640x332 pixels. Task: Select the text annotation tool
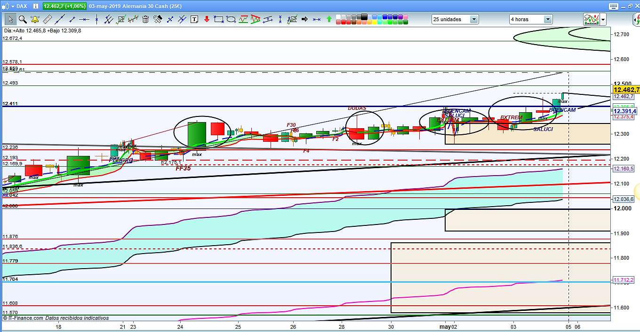point(194,19)
